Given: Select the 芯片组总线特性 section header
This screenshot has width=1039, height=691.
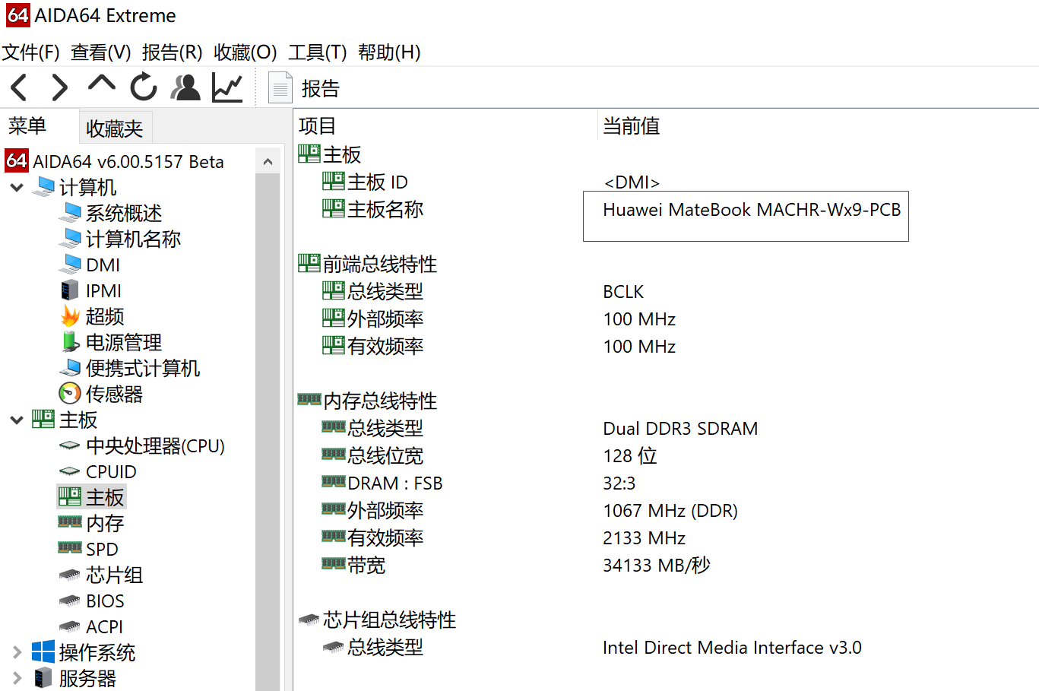Looking at the screenshot, I should (377, 620).
